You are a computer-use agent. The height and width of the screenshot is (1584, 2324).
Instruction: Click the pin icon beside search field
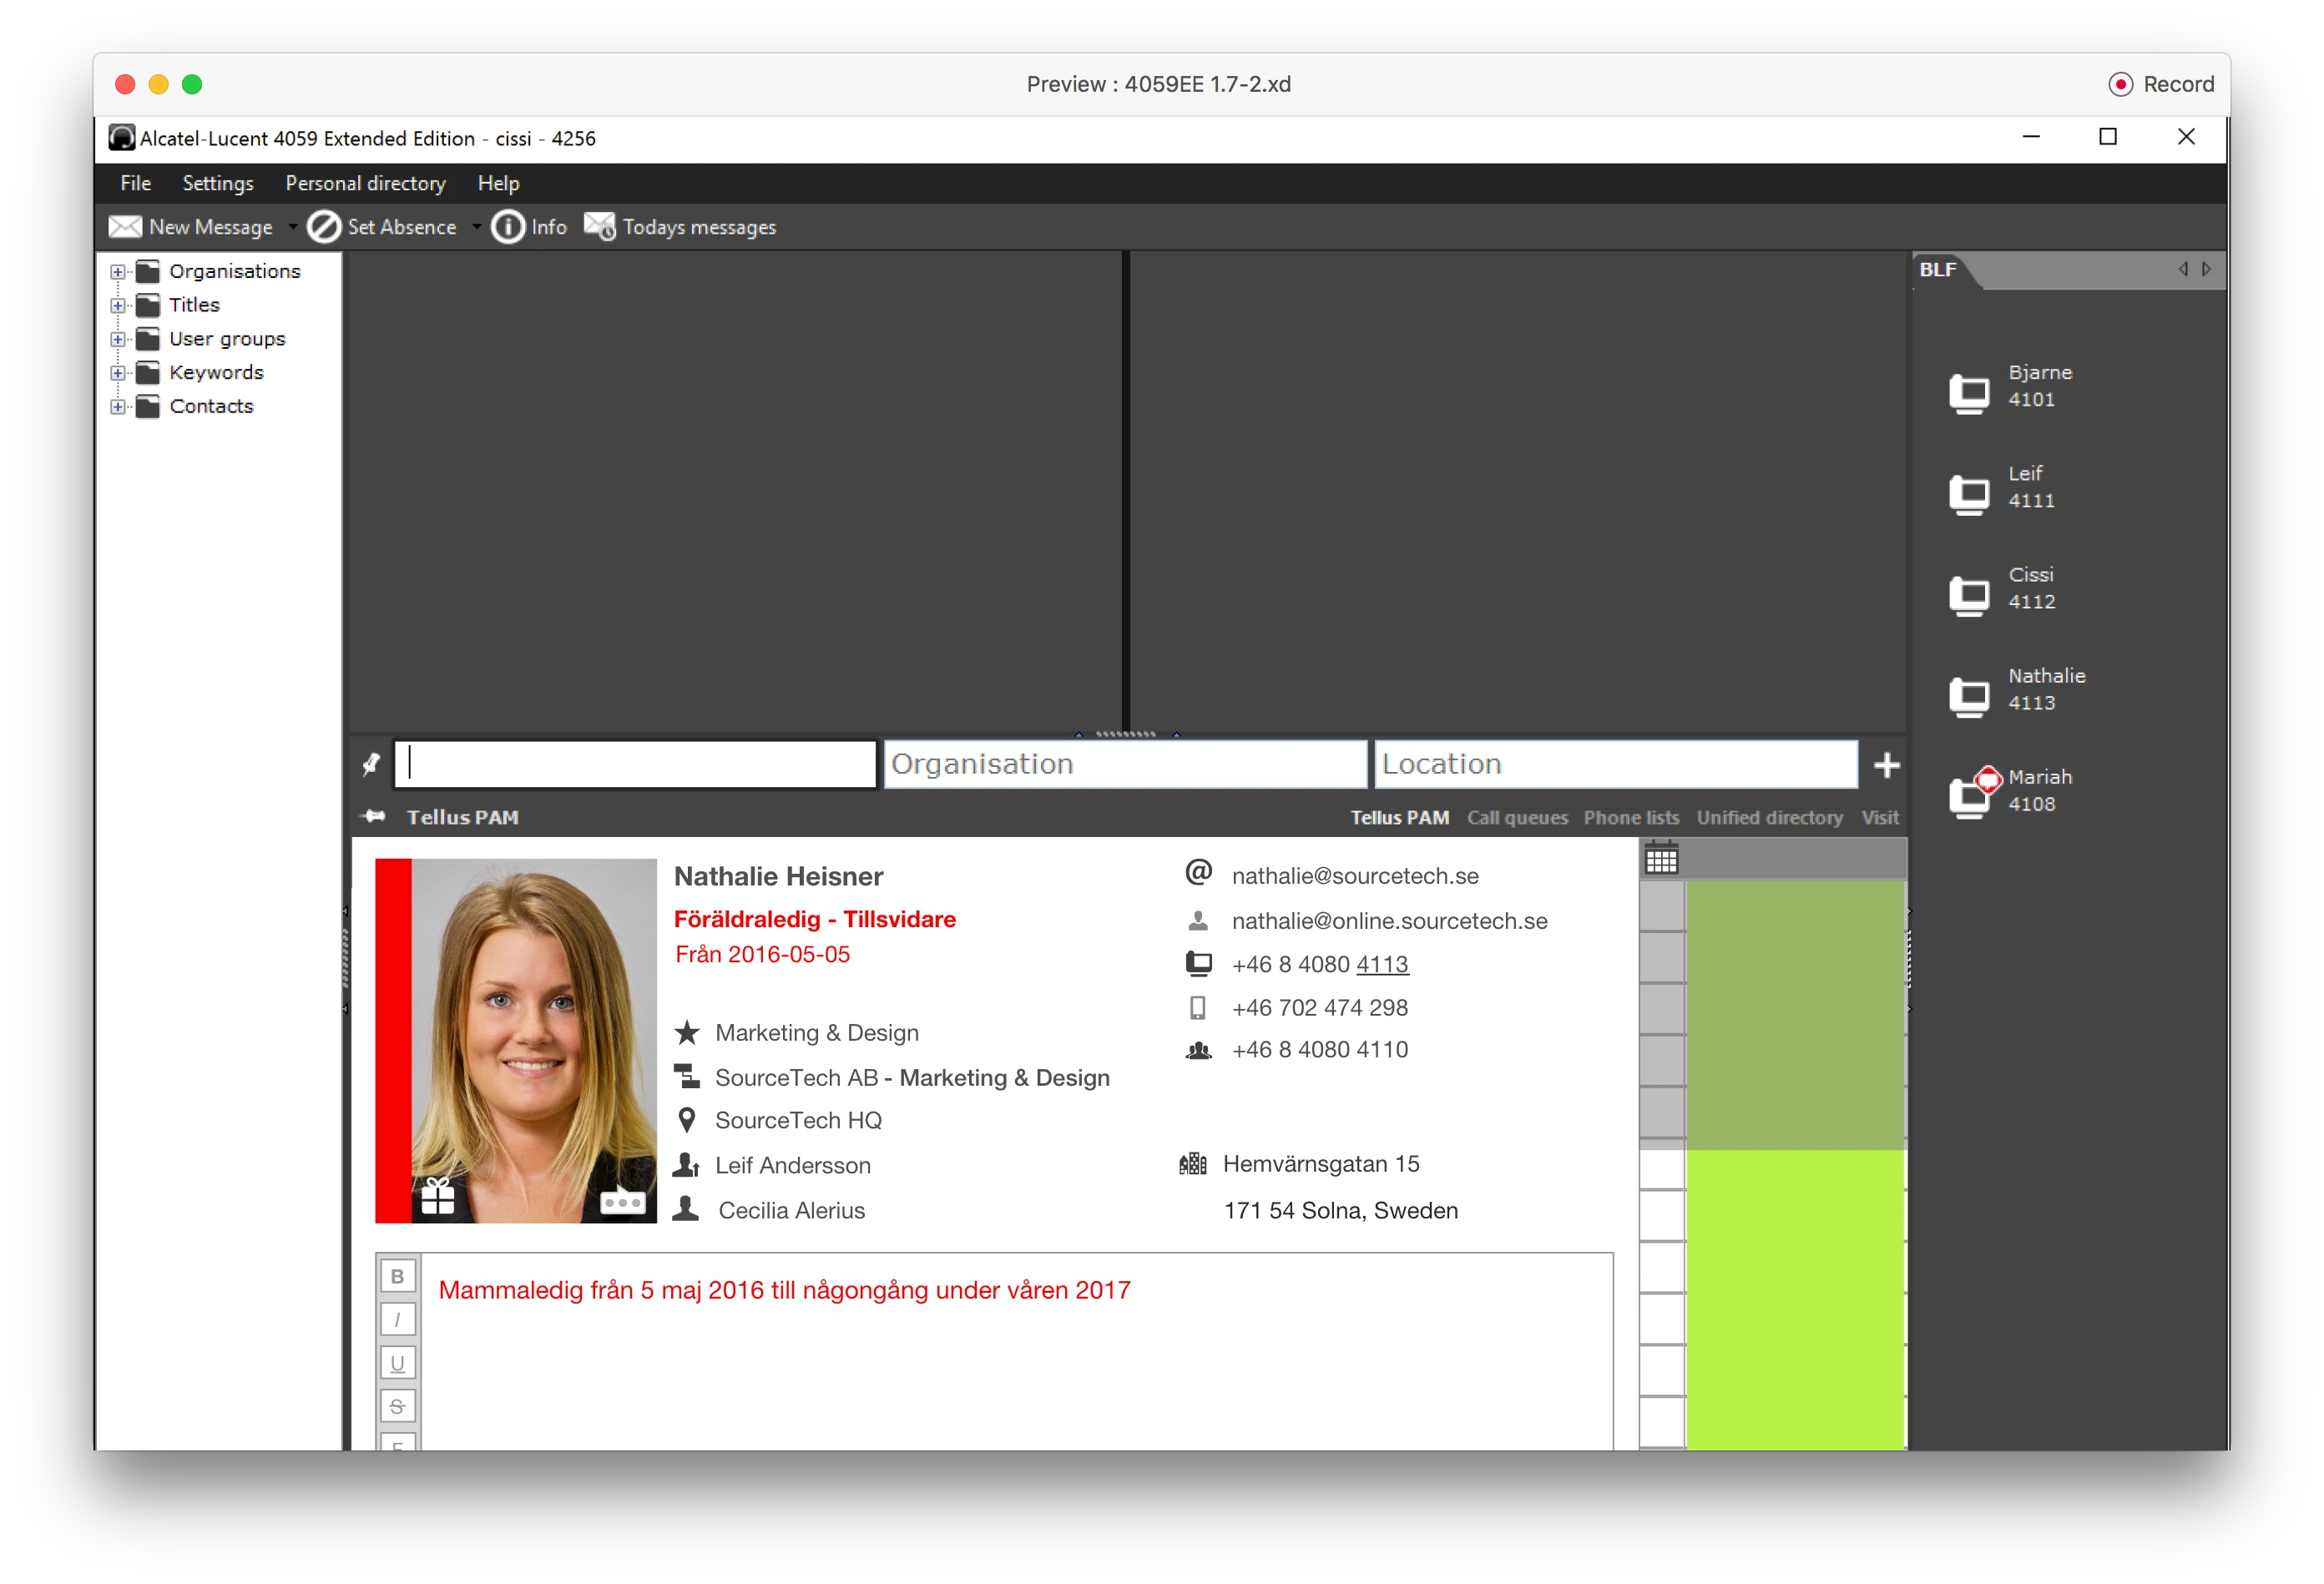pos(371,765)
